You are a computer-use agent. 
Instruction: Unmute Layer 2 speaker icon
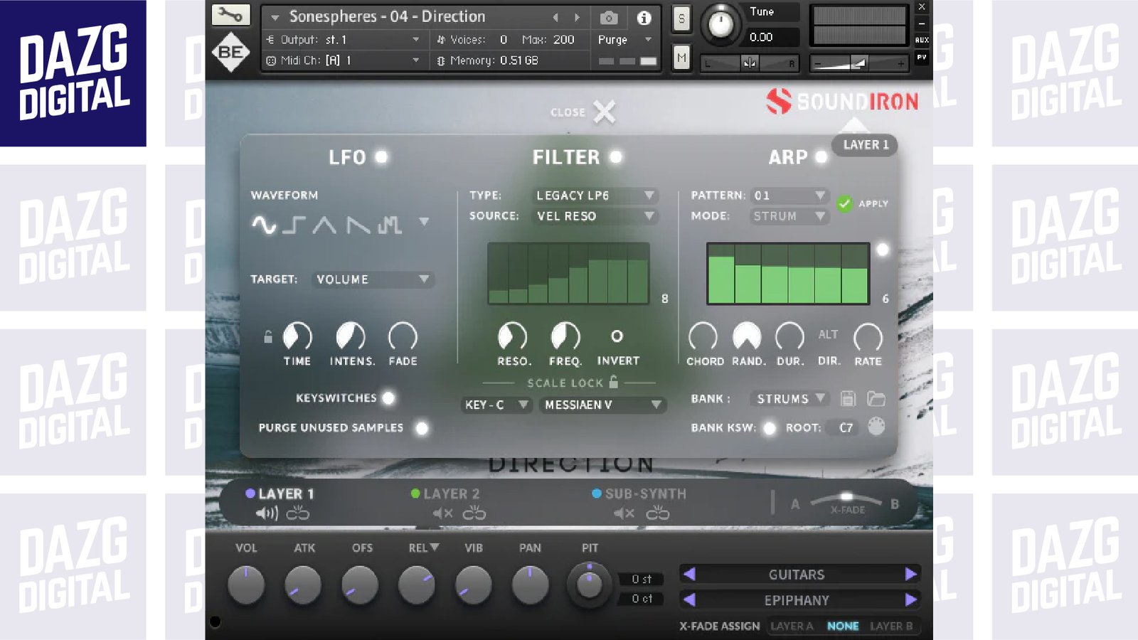442,513
